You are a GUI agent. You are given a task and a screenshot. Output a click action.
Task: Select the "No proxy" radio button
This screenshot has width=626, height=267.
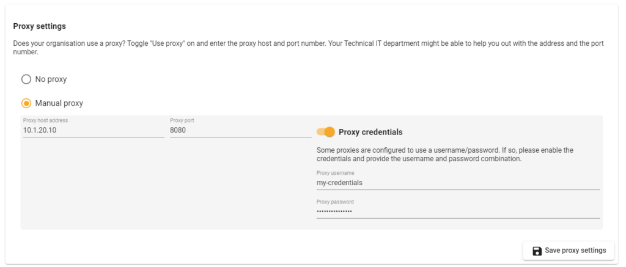coord(26,79)
